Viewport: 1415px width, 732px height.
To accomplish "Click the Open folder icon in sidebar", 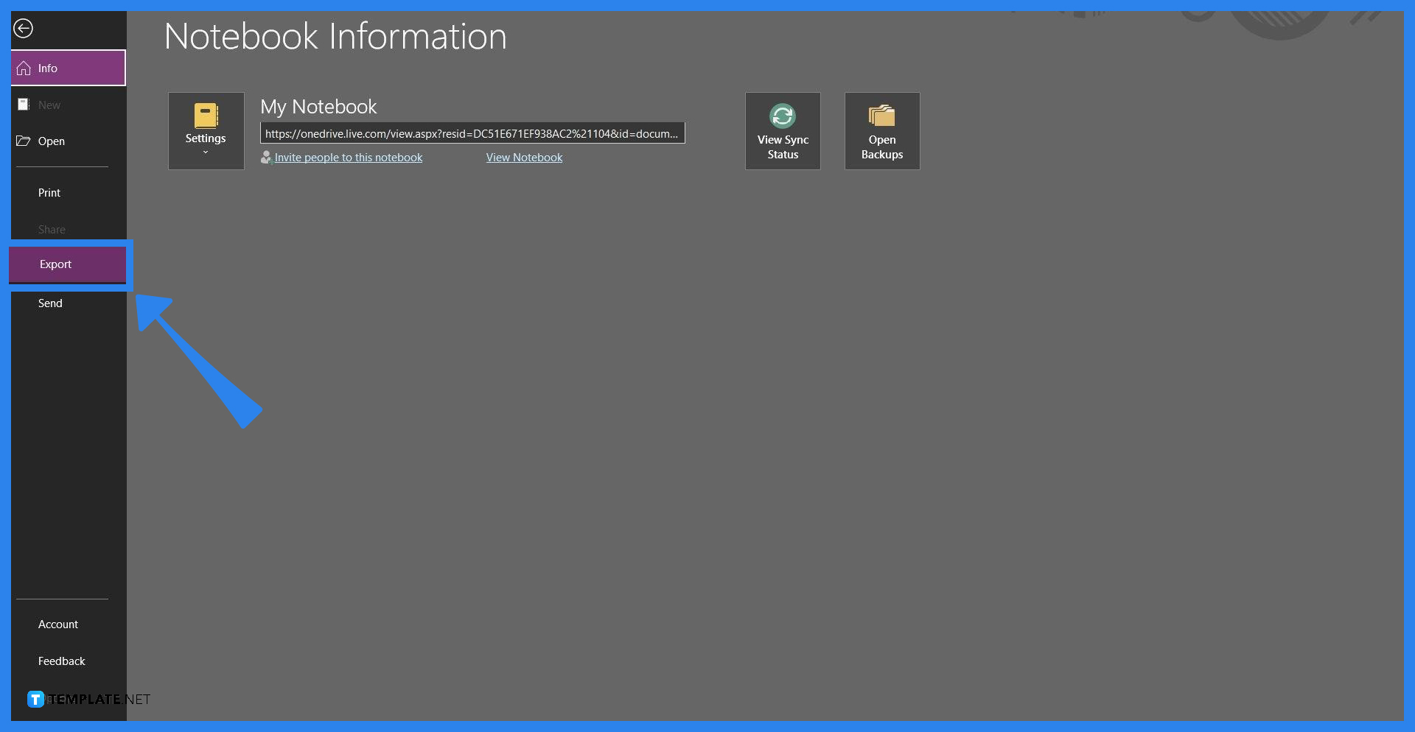I will 24,141.
